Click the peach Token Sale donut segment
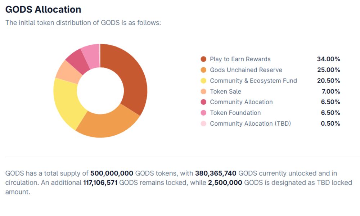This screenshot has height=216, width=360. (x=66, y=71)
